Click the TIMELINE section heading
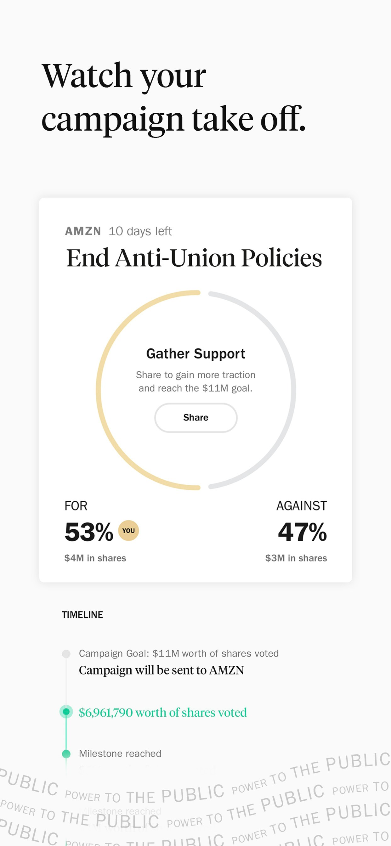 [82, 614]
